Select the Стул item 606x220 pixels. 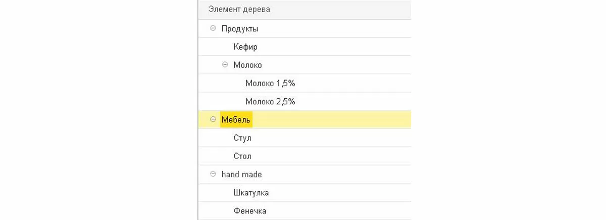[242, 138]
